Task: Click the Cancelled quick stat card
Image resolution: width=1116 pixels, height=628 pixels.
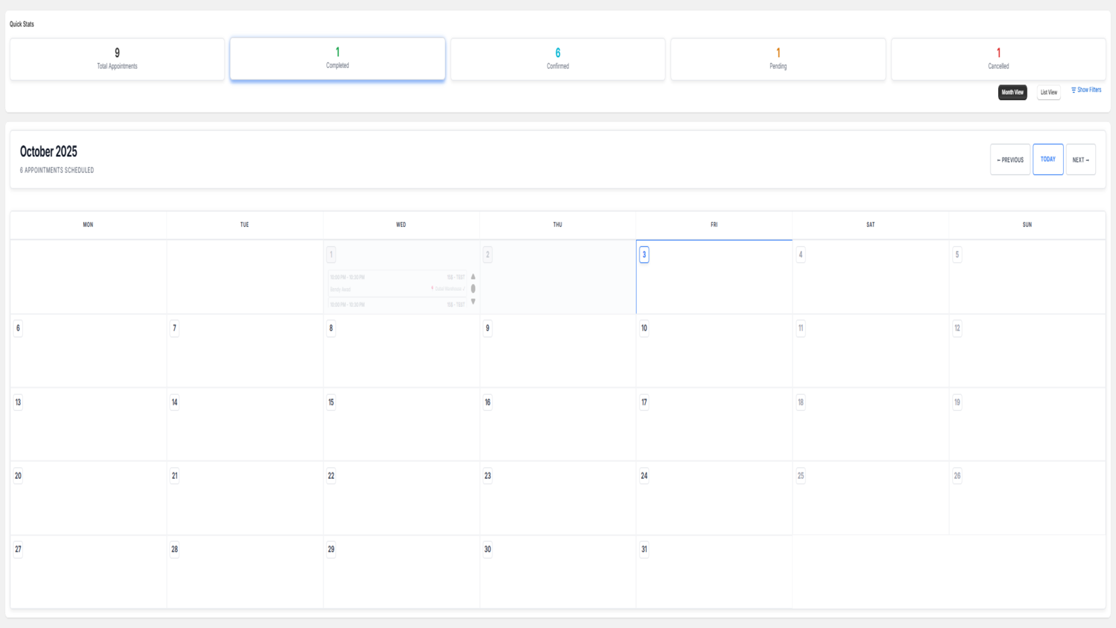Action: pyautogui.click(x=998, y=59)
